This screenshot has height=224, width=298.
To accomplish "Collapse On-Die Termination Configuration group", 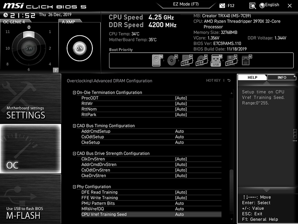I will click(x=74, y=93).
